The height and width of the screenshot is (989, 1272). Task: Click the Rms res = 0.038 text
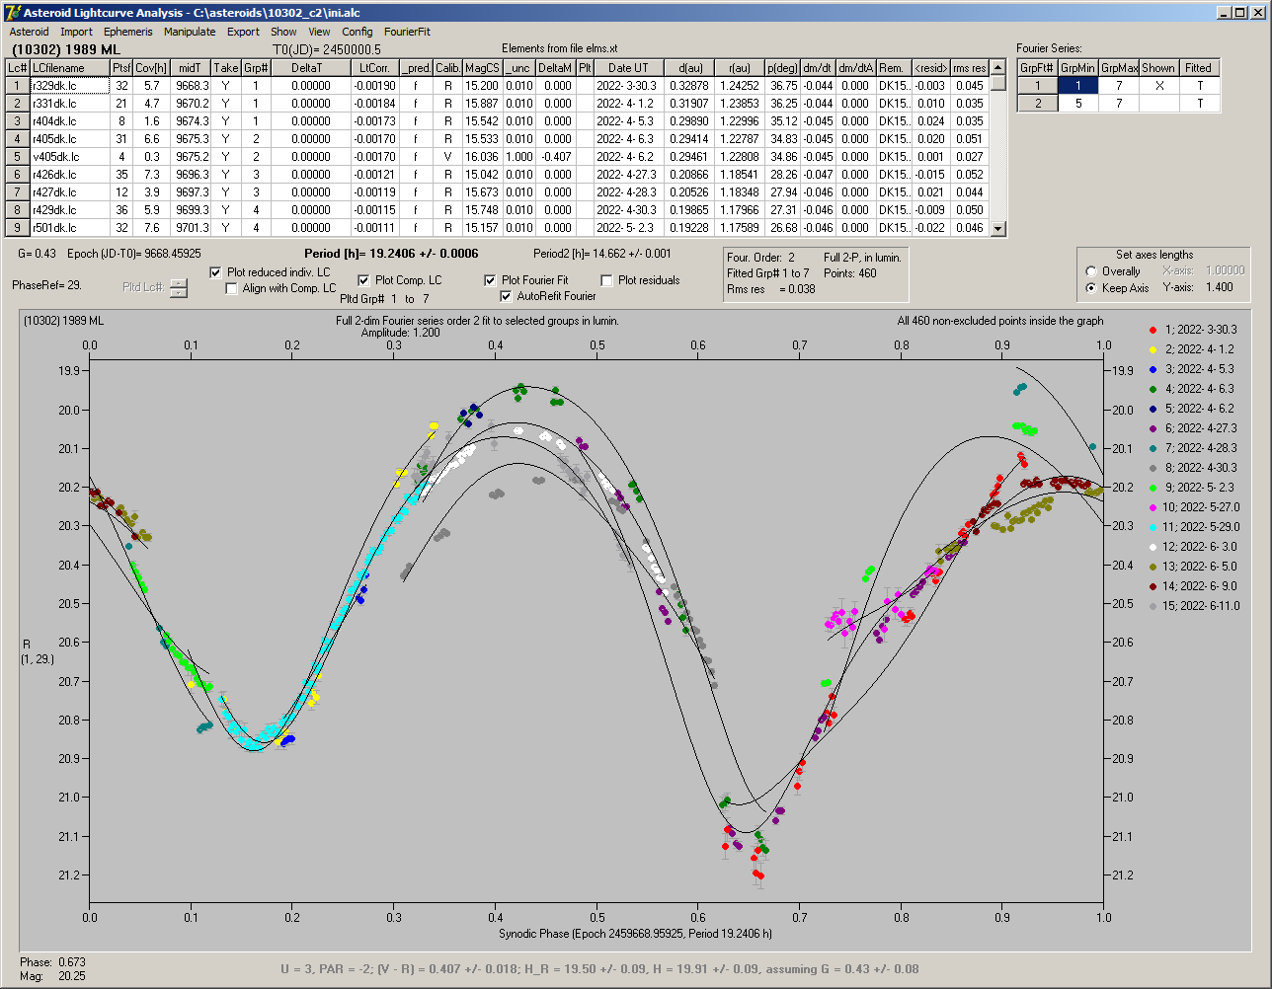(770, 289)
